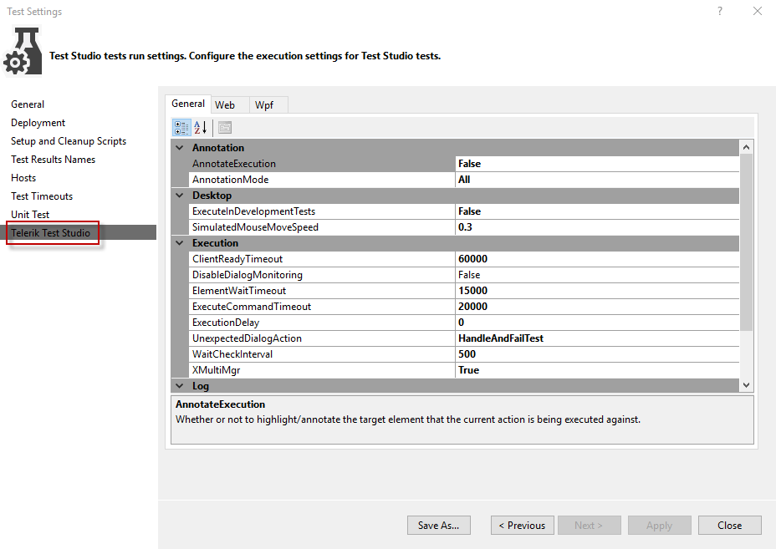Collapse the Execution category
776x549 pixels.
(180, 243)
